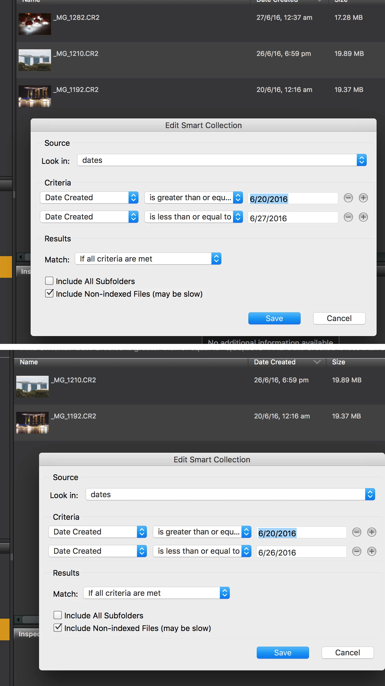Click the 6/27/2016 date field
Image resolution: width=385 pixels, height=686 pixels.
coord(293,218)
